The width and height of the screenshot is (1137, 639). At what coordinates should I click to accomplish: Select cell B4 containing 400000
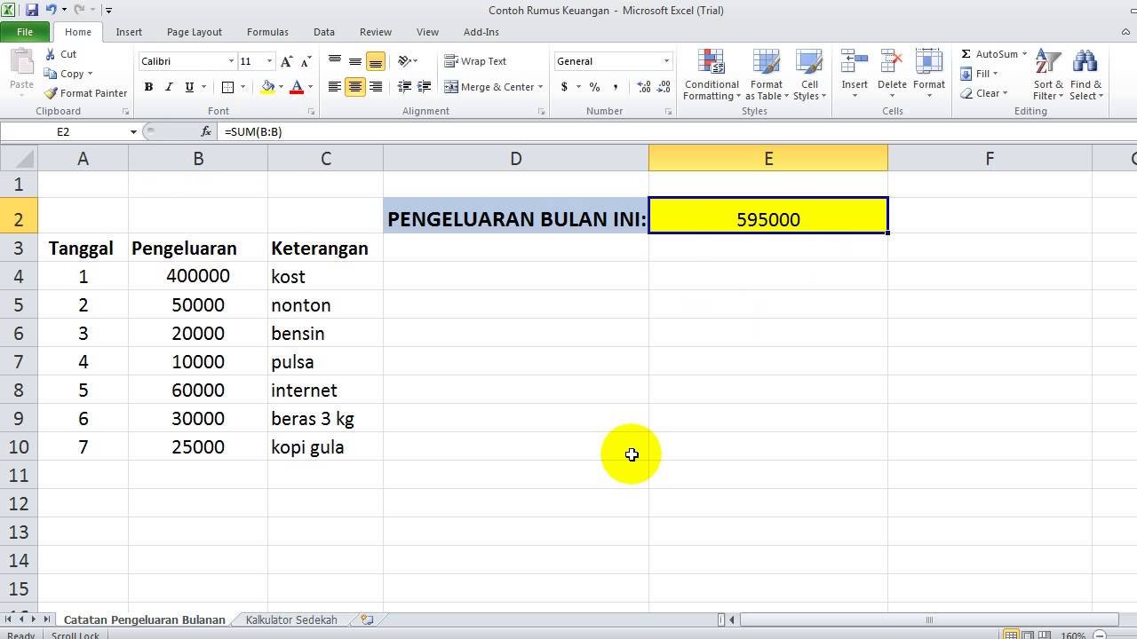pos(198,276)
